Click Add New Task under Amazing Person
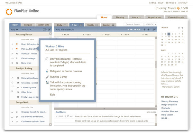This screenshot has width=193, height=136. click(x=28, y=39)
